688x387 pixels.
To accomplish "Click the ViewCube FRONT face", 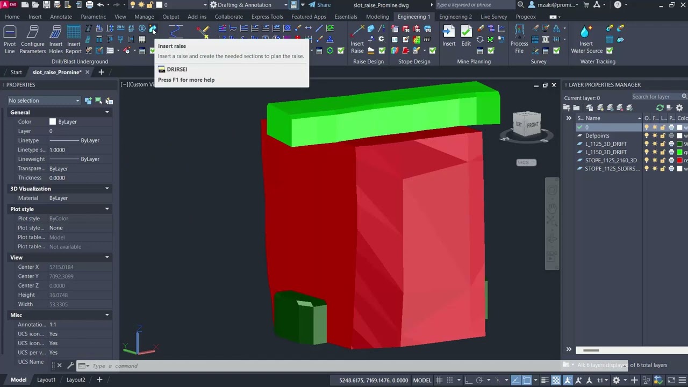I will (x=532, y=125).
